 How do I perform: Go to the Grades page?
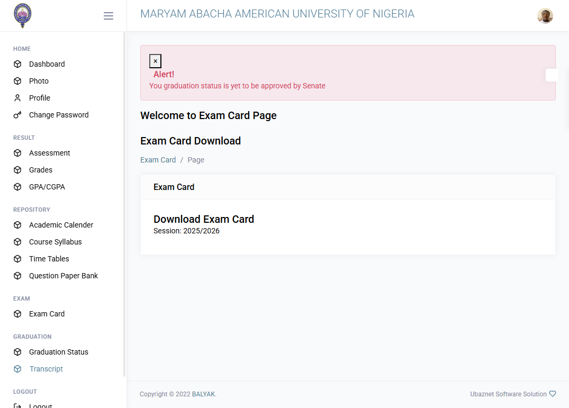(41, 170)
